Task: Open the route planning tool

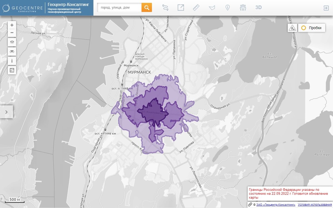Action: tap(166, 7)
